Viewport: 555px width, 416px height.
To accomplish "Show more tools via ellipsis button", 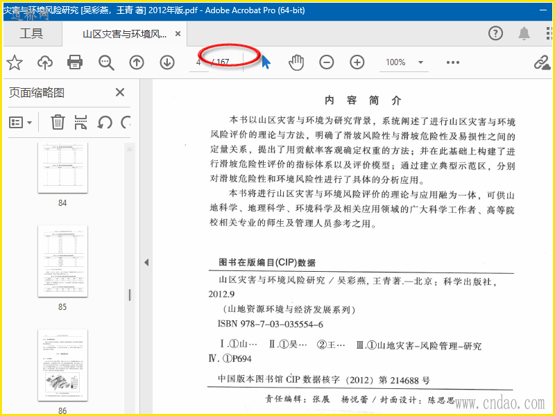I will coord(453,62).
